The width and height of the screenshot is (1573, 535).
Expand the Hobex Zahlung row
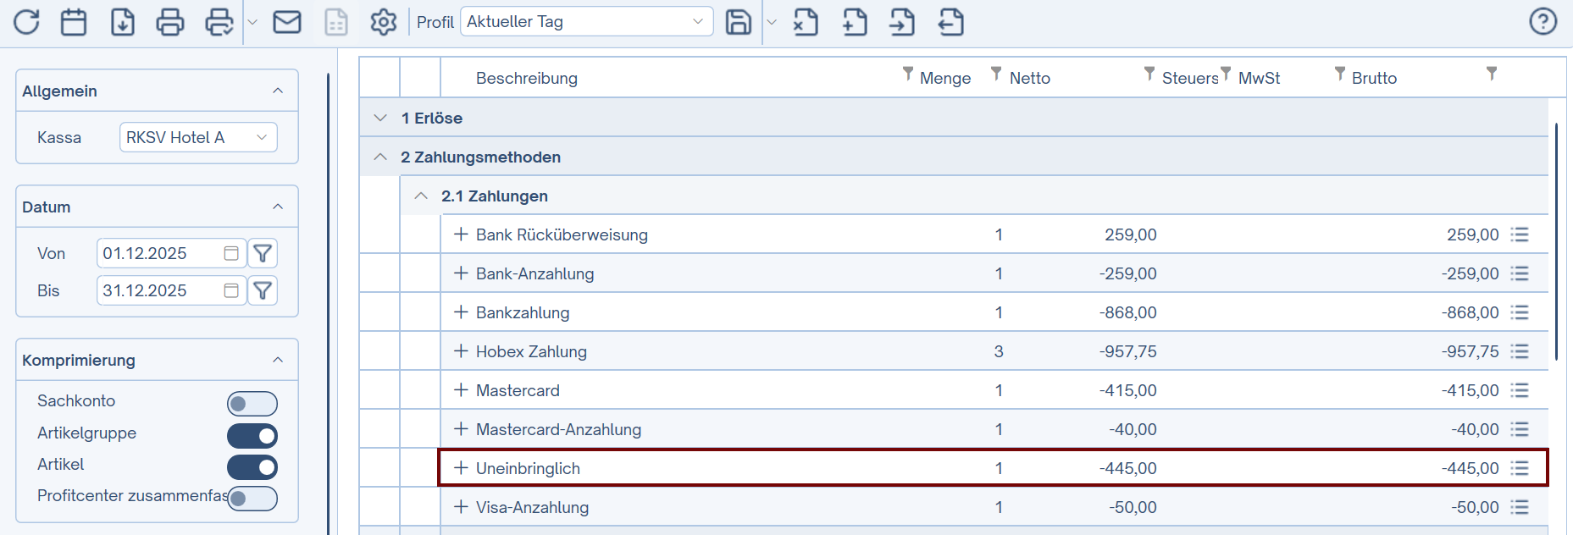coord(461,351)
